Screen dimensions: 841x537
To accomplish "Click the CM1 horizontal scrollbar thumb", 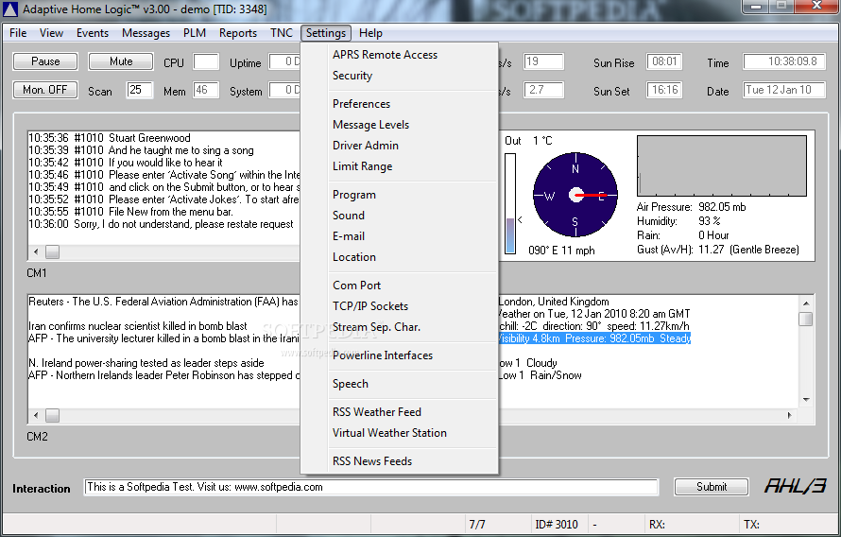I will click(x=52, y=251).
